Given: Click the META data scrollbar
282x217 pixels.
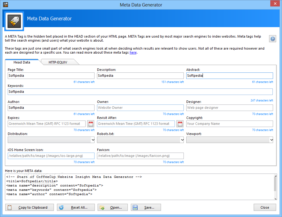Looking at the screenshot, I should coord(275,187).
